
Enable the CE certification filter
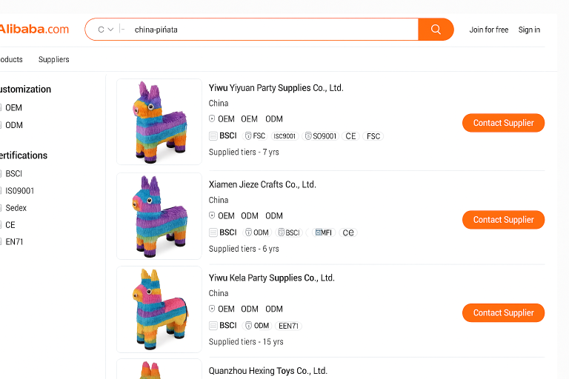click(x=1, y=225)
